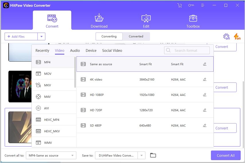
Task: Edit the HD 720P preset settings
Action: pos(205,110)
